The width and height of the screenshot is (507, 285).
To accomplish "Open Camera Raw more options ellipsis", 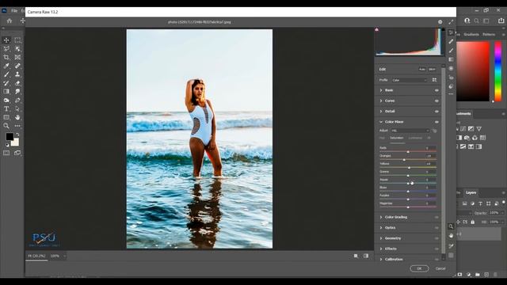I will 451,94.
